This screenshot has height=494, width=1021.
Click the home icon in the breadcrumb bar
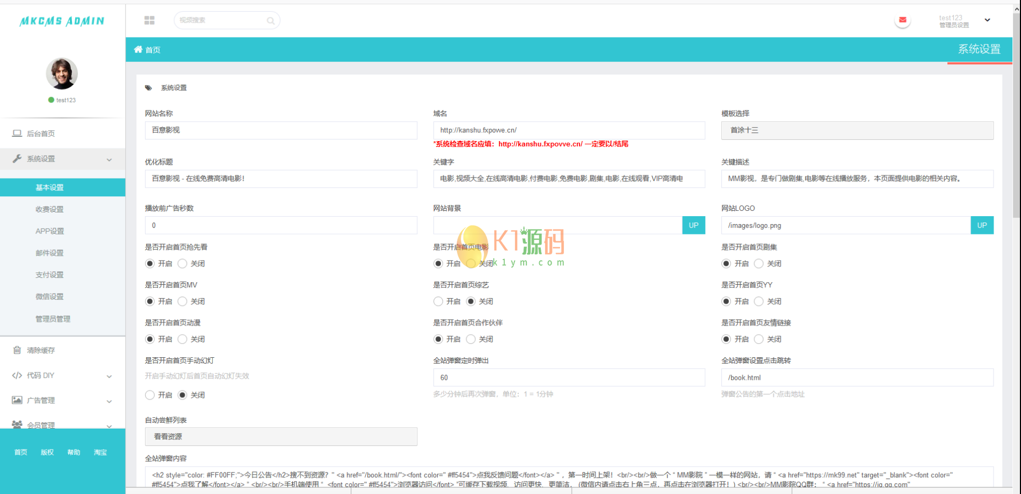[139, 49]
